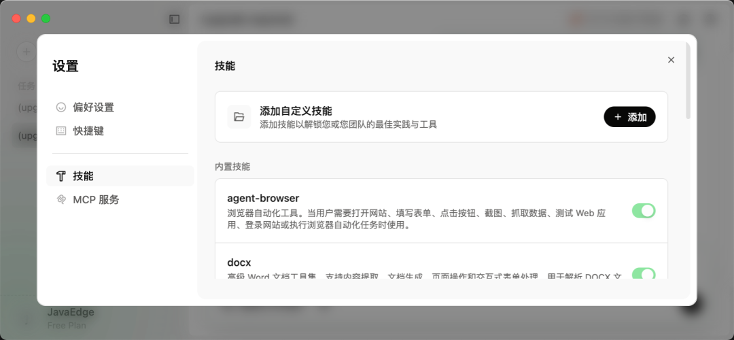The width and height of the screenshot is (734, 340).
Task: Click the keyboard icon beside 快捷键
Action: click(x=61, y=131)
